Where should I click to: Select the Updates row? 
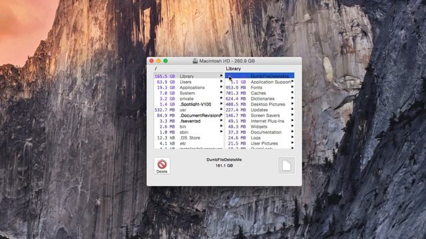pyautogui.click(x=260, y=110)
